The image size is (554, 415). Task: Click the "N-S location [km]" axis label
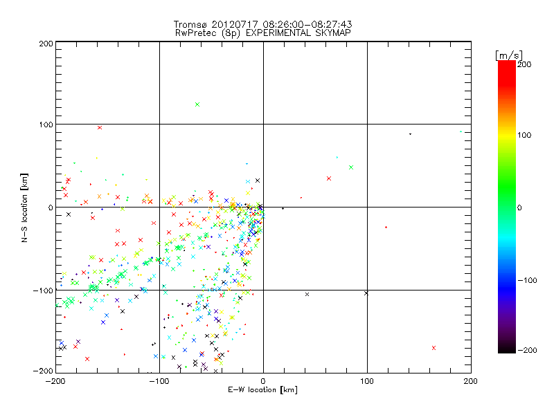click(x=24, y=207)
